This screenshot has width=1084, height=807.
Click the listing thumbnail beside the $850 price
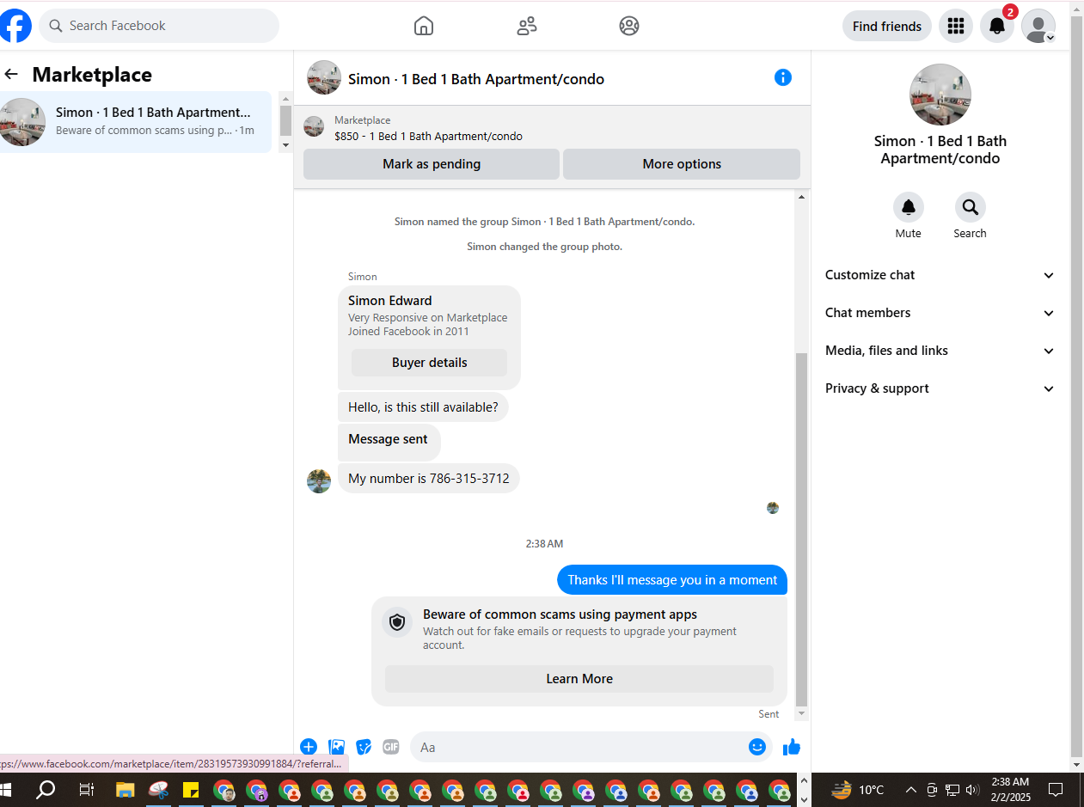tap(314, 127)
